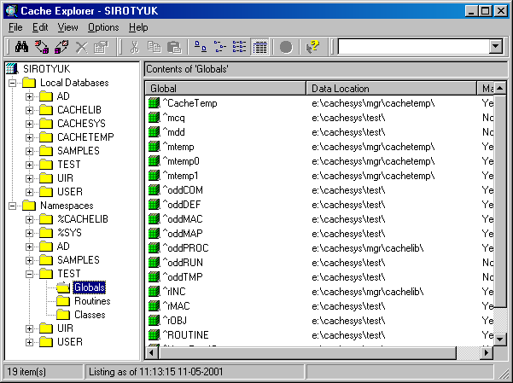This screenshot has width=513, height=383.
Task: Click the SIROTYUK server root icon
Action: [12, 68]
